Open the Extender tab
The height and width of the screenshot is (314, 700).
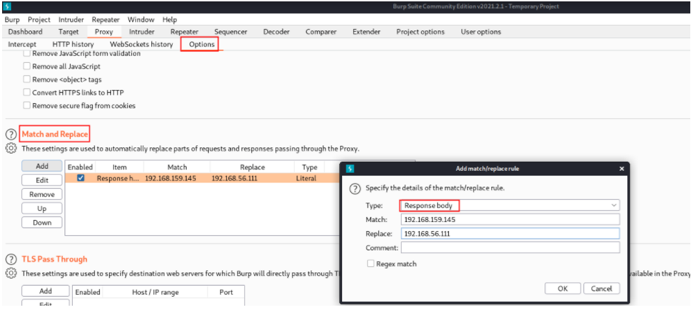[x=366, y=32]
